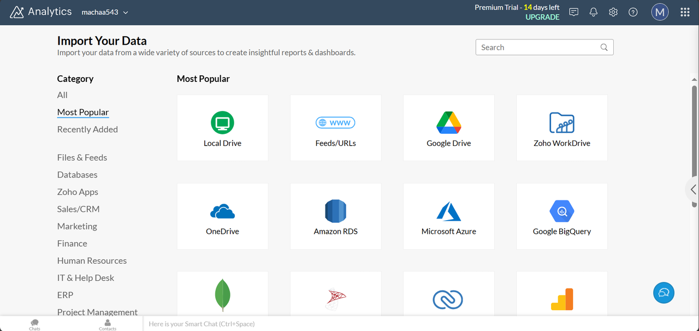Open the blue floating chat support button

(x=664, y=293)
